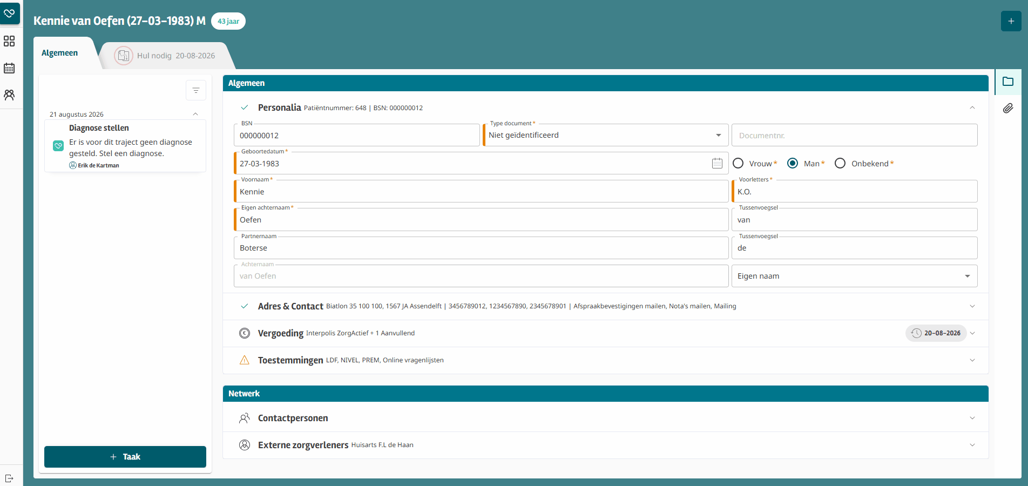Select the Vrouw radio button
The width and height of the screenshot is (1028, 486).
point(738,163)
